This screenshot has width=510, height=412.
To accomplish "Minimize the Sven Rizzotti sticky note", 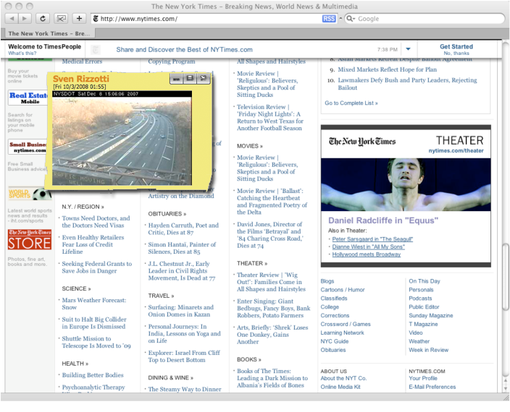I will coord(177,78).
